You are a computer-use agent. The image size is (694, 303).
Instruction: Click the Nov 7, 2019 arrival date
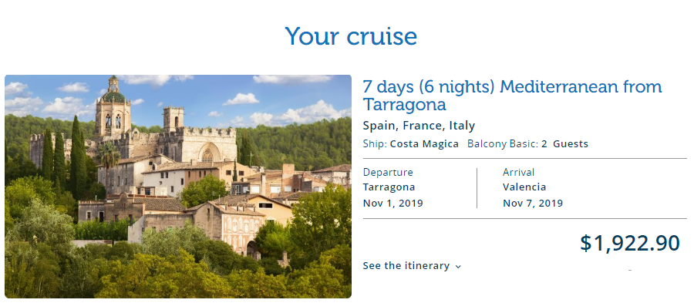coord(533,204)
